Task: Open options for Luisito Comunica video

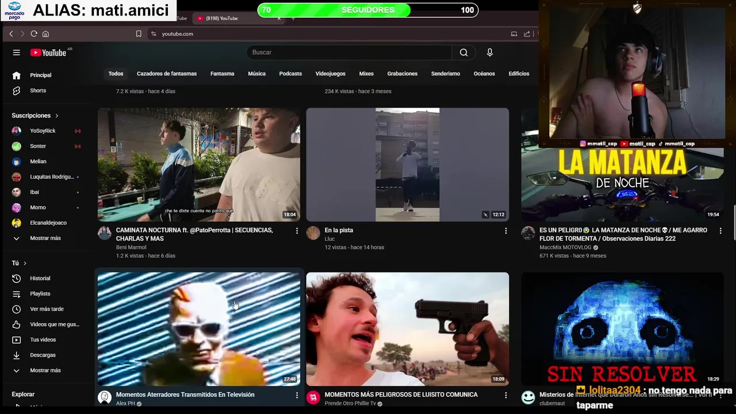Action: tap(505, 395)
